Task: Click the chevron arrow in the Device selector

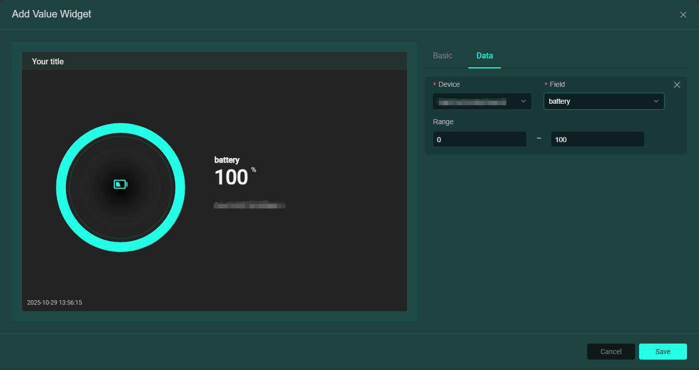Action: (523, 101)
